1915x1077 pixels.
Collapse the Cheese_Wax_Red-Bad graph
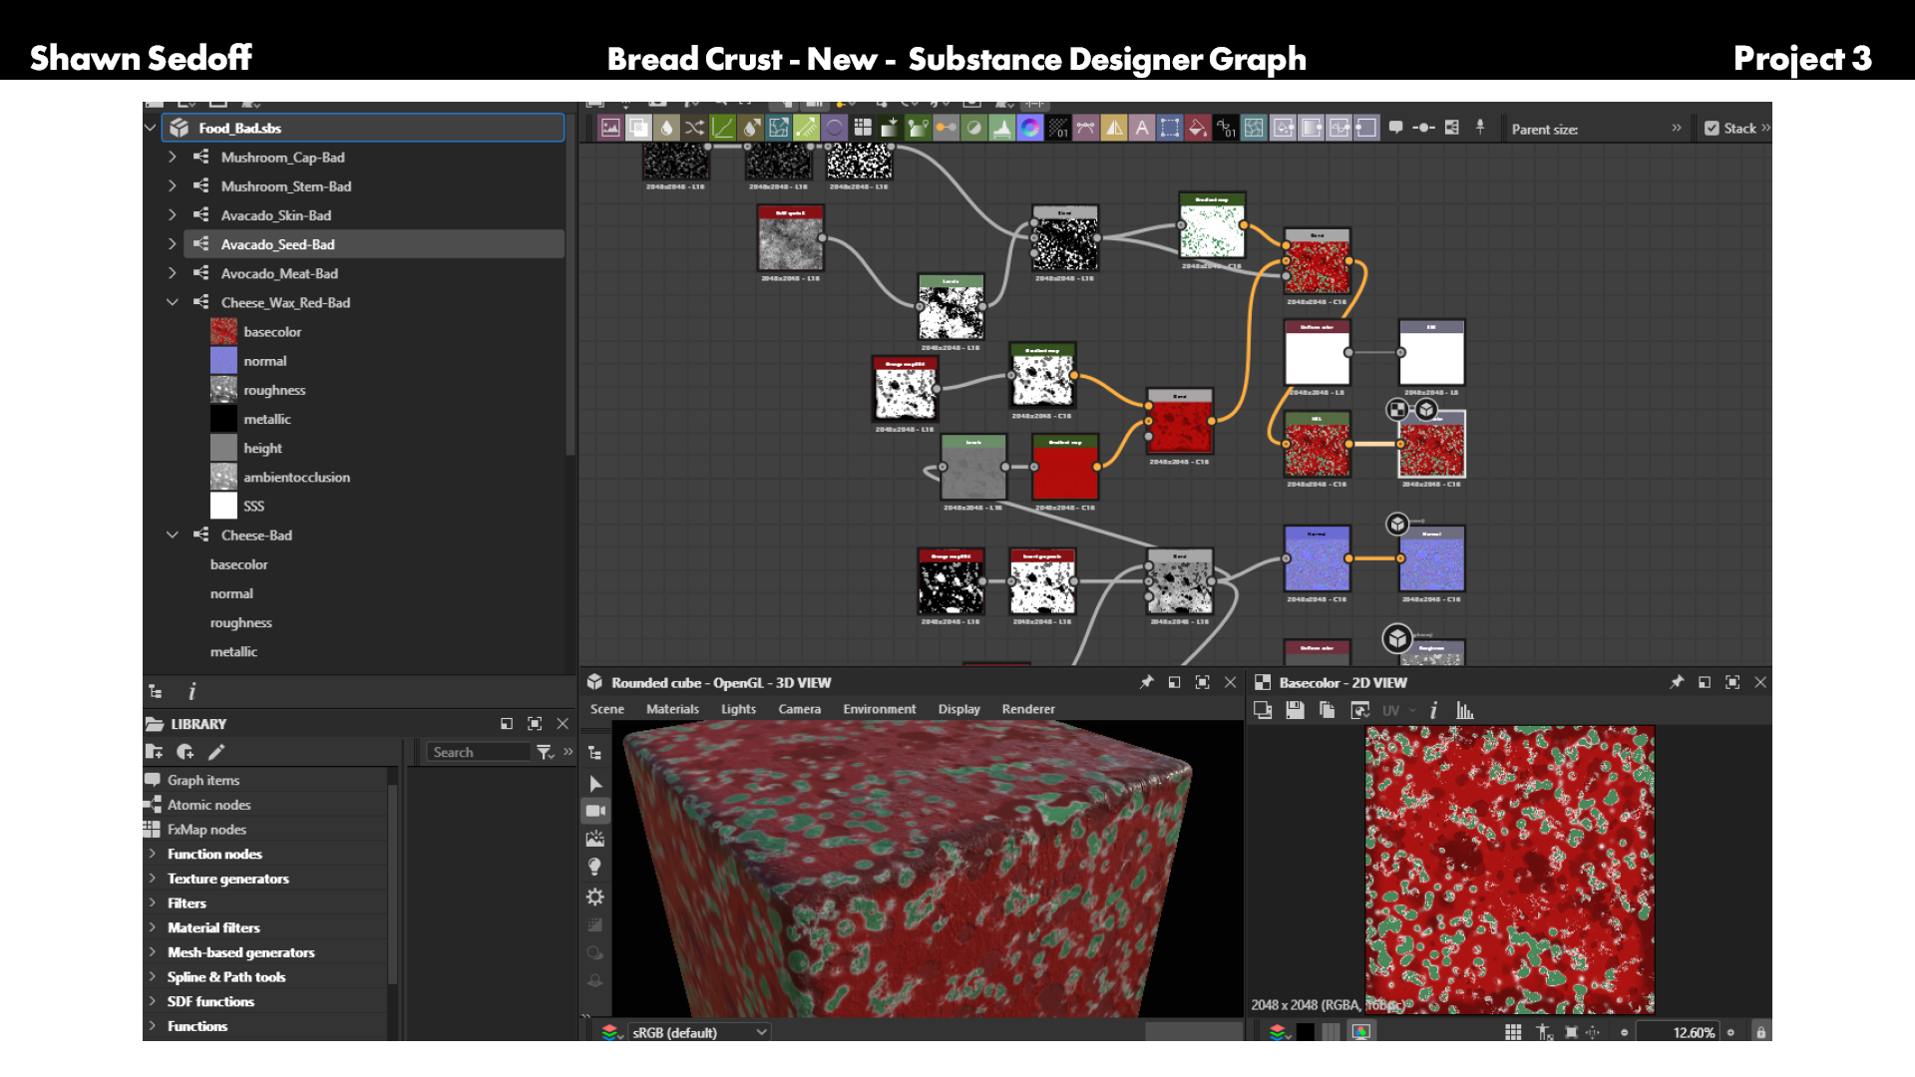pos(173,302)
